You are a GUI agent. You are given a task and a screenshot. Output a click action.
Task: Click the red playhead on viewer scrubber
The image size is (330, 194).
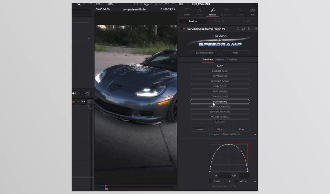(106, 186)
